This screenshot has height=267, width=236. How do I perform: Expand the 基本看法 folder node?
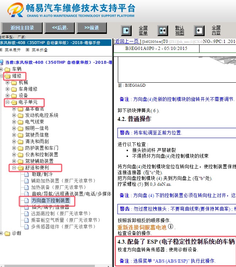14,109
